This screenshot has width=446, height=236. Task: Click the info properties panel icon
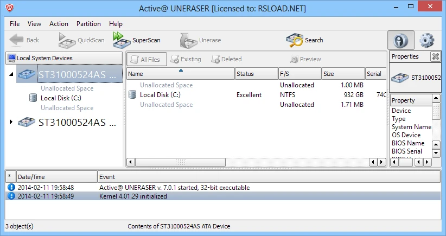[x=400, y=40]
